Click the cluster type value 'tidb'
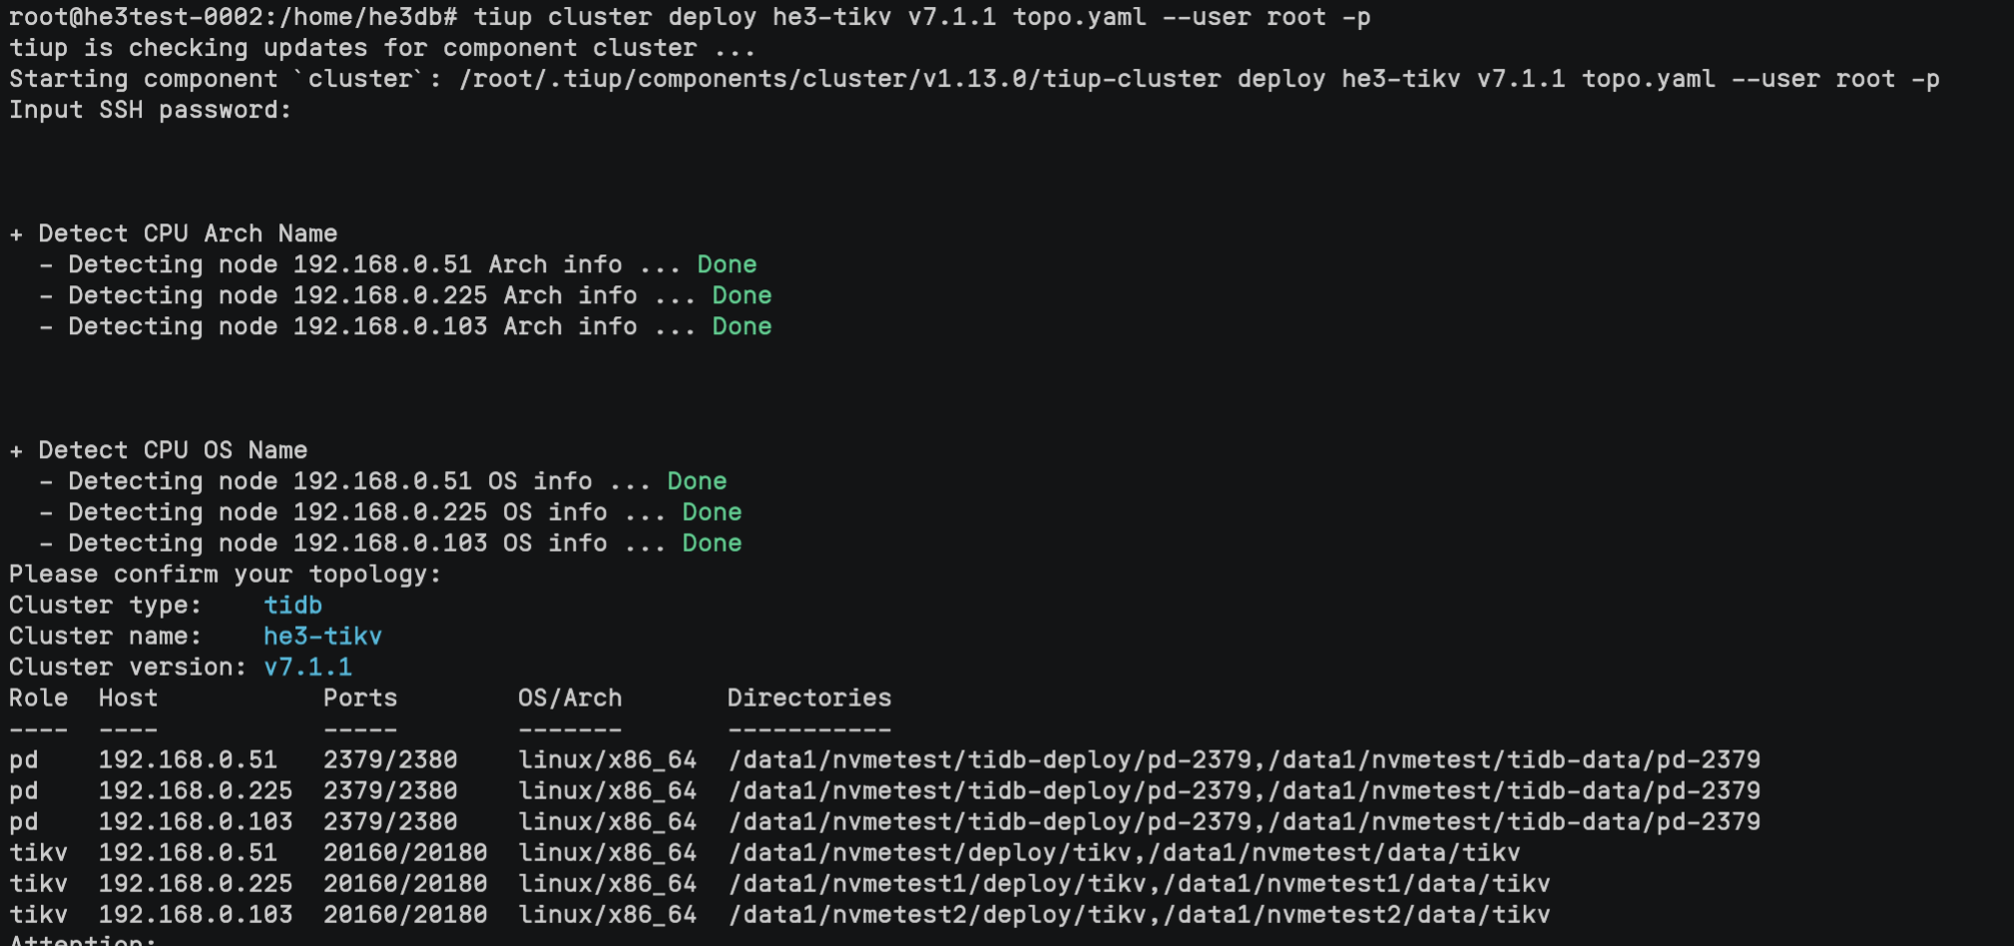The width and height of the screenshot is (2014, 946). pyautogui.click(x=292, y=605)
